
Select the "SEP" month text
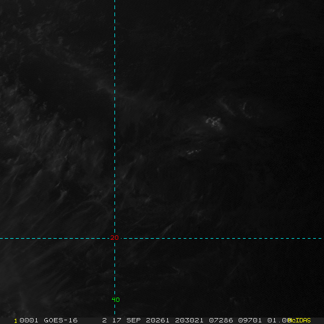click(133, 320)
